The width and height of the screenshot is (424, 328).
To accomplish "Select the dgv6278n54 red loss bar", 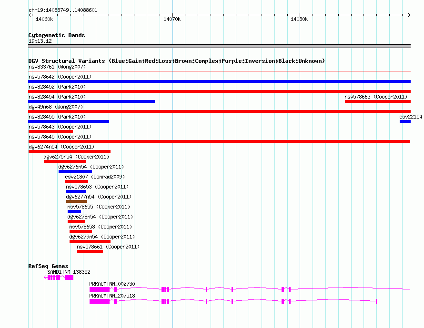I will (76, 221).
